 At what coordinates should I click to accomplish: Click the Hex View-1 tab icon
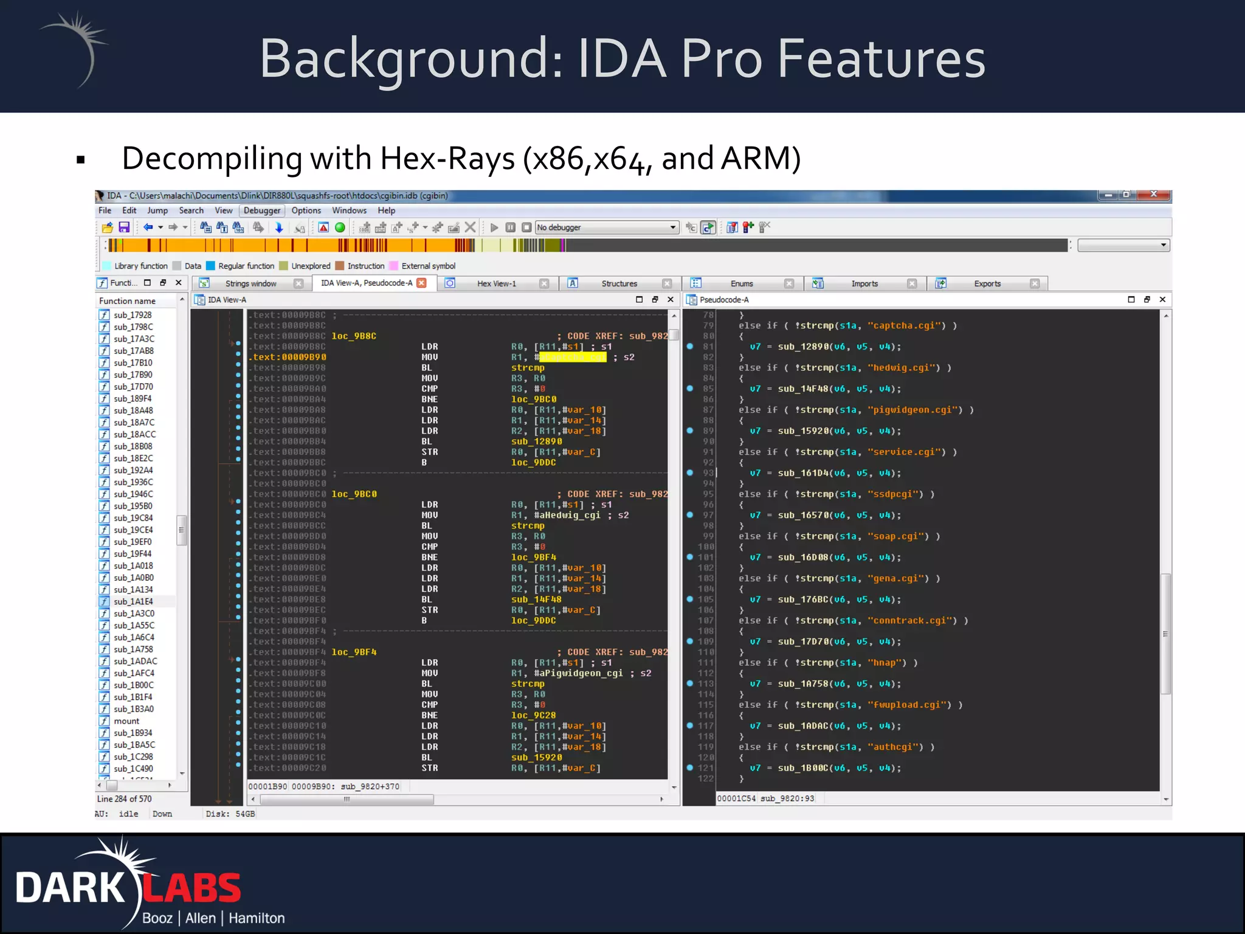pyautogui.click(x=450, y=283)
